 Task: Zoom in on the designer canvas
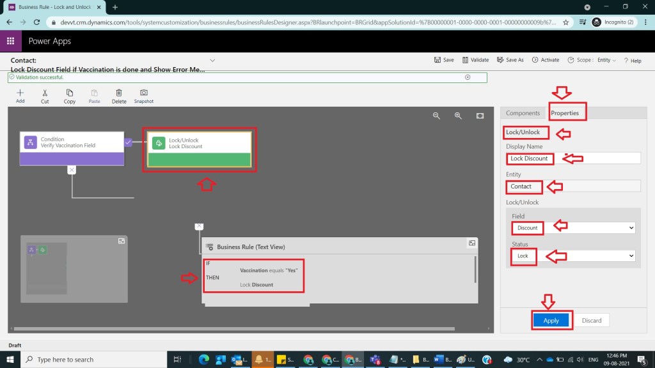(x=458, y=116)
